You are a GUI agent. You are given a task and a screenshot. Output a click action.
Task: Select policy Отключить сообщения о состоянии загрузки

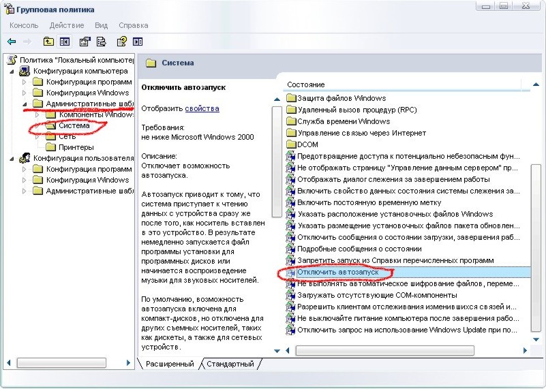pos(403,237)
